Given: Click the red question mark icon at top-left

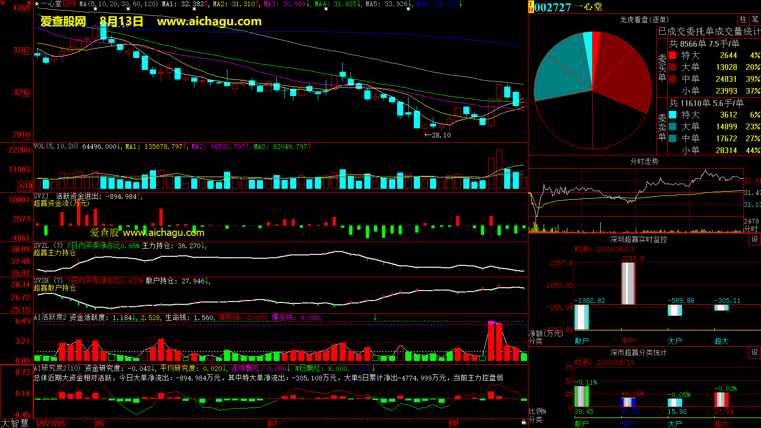Looking at the screenshot, I should (29, 4).
